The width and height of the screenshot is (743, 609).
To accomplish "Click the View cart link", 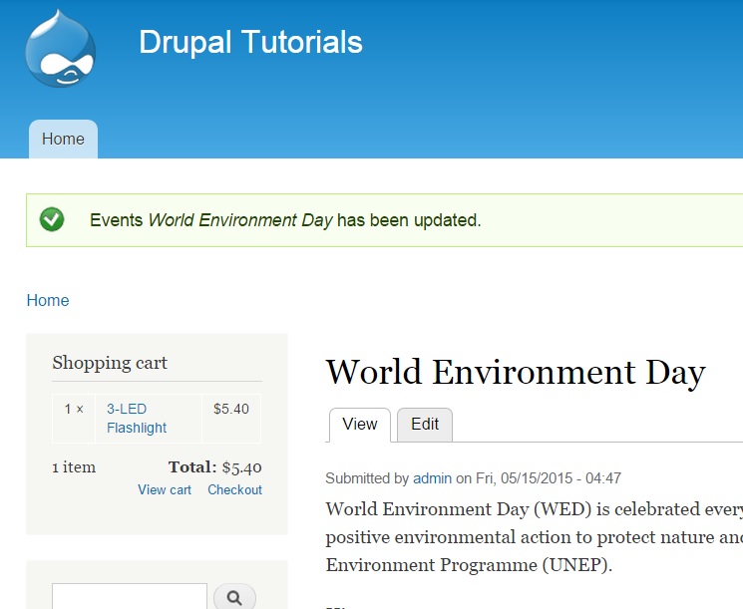I will (x=165, y=489).
